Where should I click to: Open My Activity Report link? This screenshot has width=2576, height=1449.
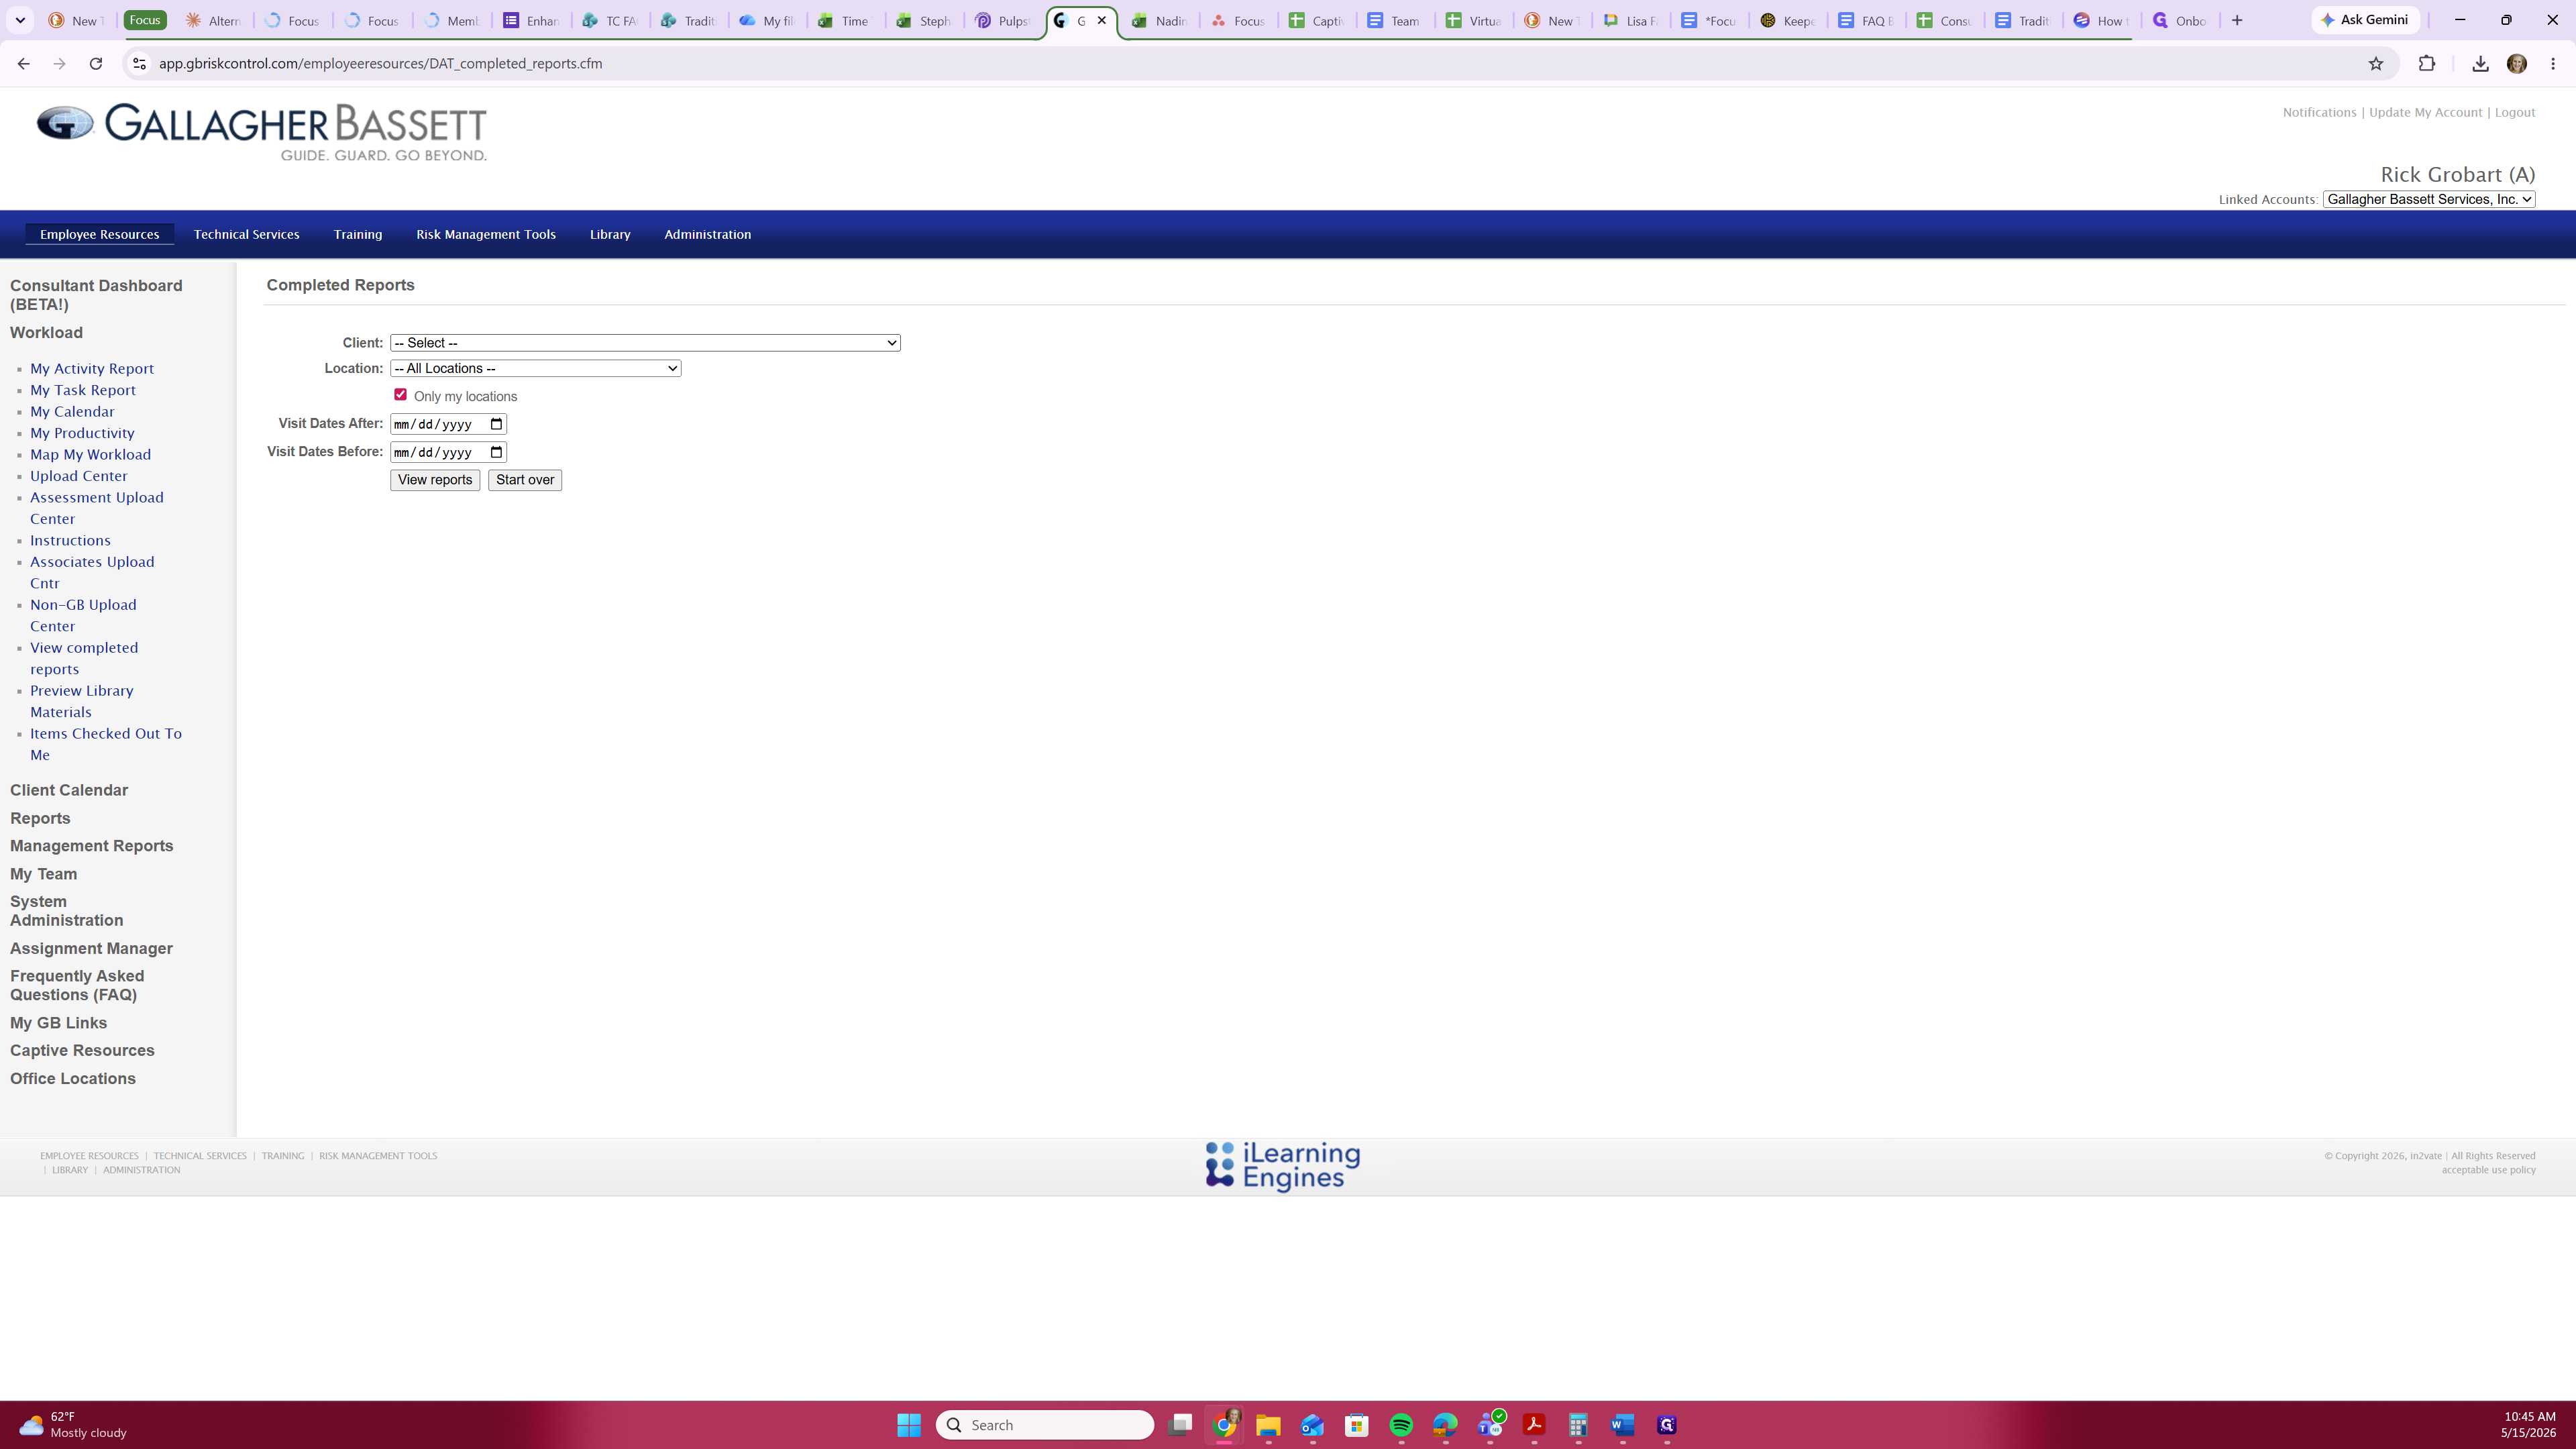[x=92, y=368]
